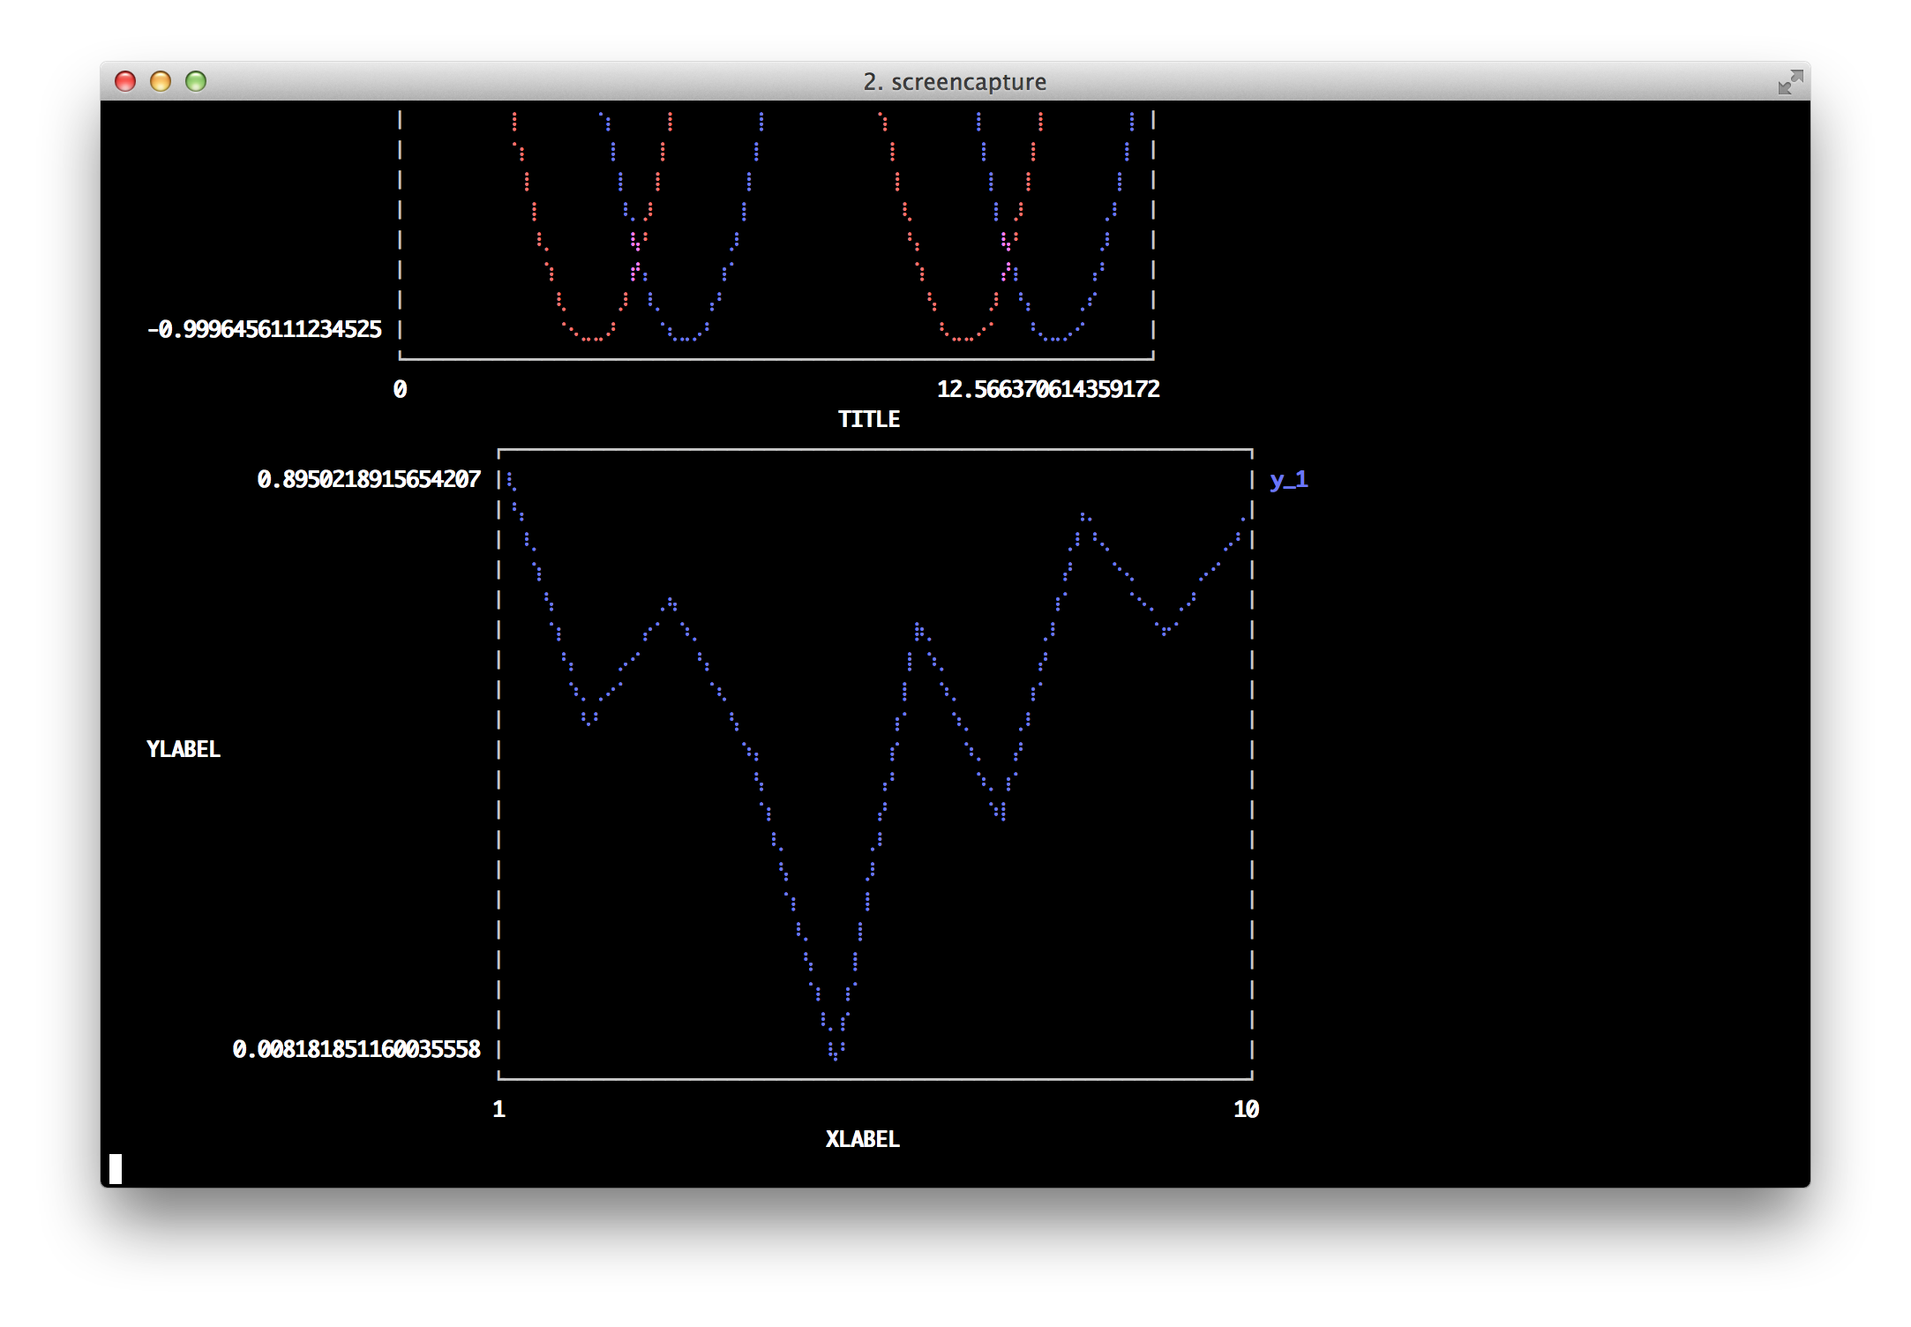This screenshot has width=1911, height=1327.
Task: Click the 12.566370614359172 x-axis value
Action: (1047, 389)
